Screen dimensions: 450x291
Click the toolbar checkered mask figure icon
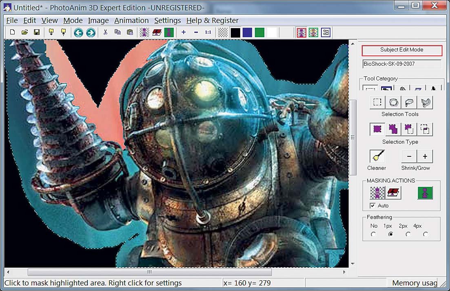coord(144,32)
